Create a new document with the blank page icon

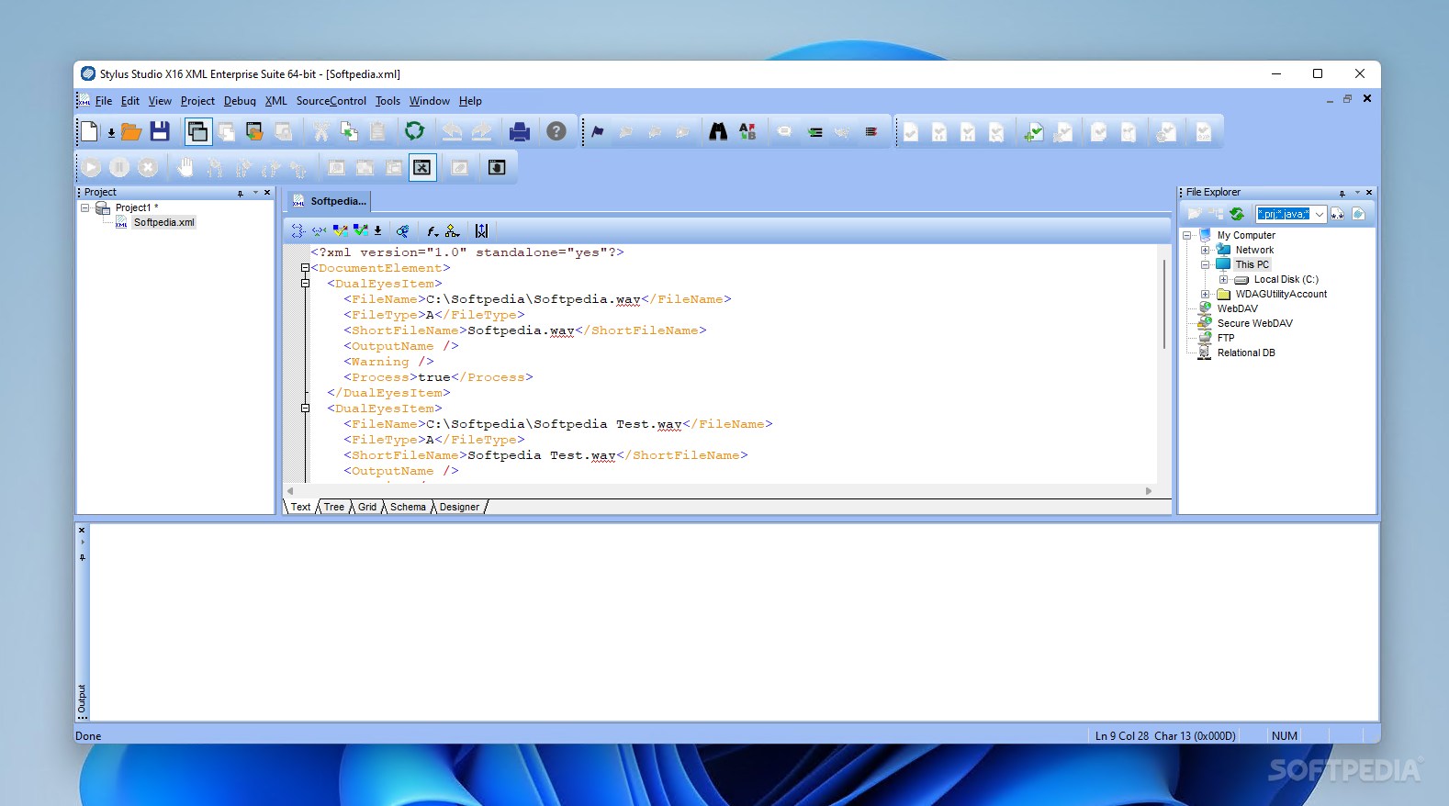[89, 131]
